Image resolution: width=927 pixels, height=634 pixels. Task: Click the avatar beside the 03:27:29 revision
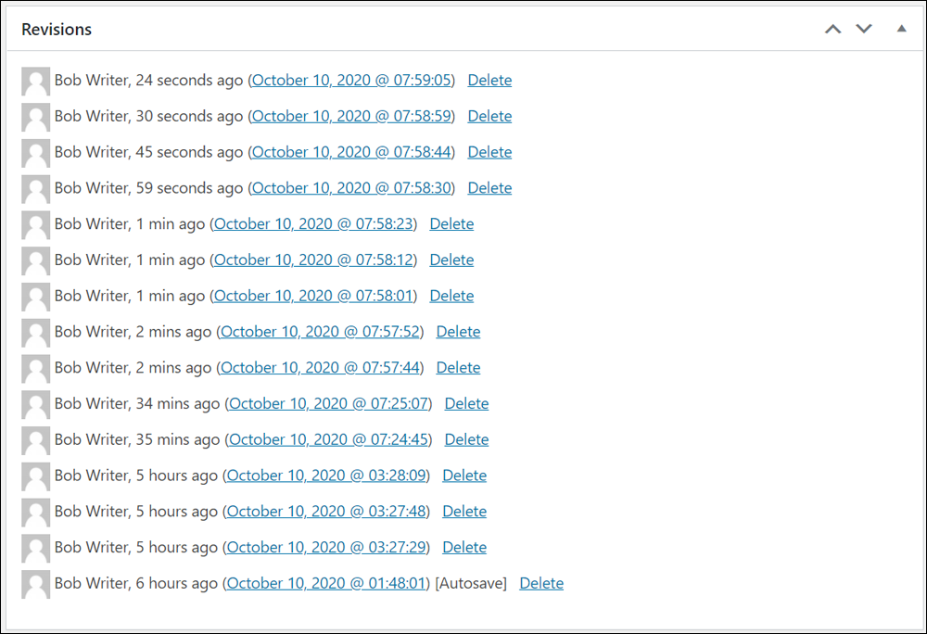[35, 549]
